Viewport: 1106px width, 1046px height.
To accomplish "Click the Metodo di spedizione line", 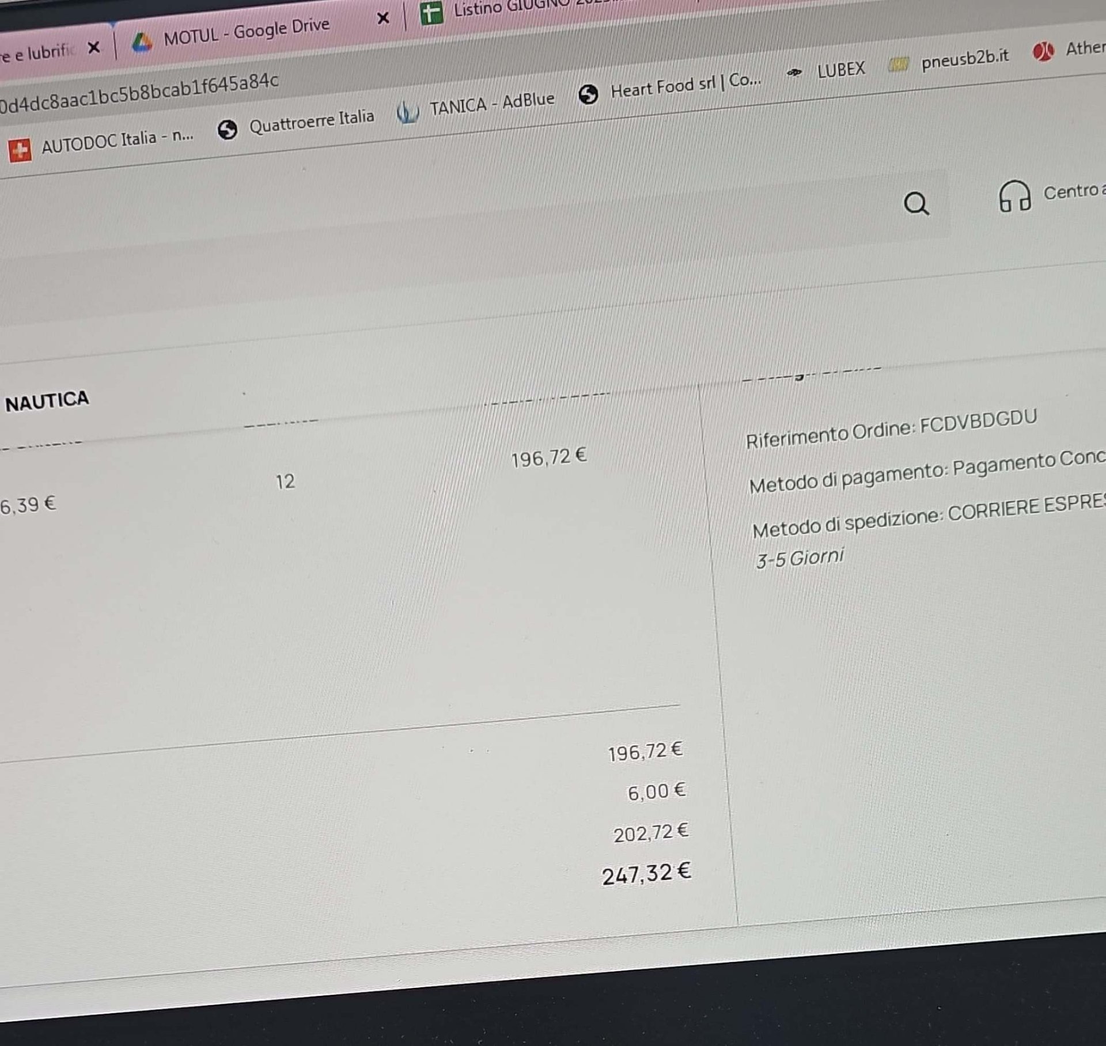I will [928, 518].
